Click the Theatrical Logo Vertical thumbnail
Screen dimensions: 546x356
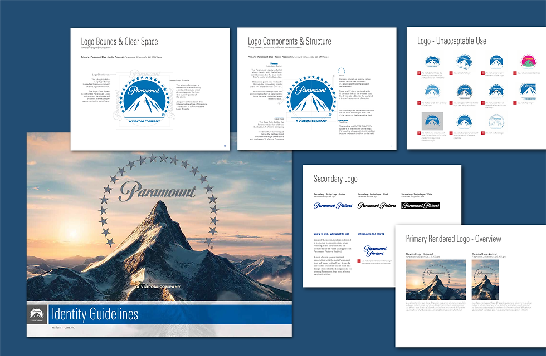pyautogui.click(x=485, y=280)
